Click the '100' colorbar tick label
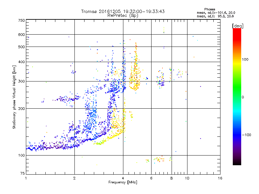 (245, 59)
